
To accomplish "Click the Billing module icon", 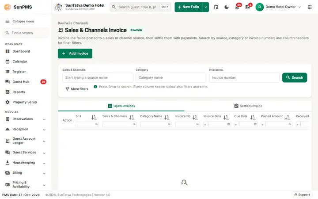I will pyautogui.click(x=8, y=172).
